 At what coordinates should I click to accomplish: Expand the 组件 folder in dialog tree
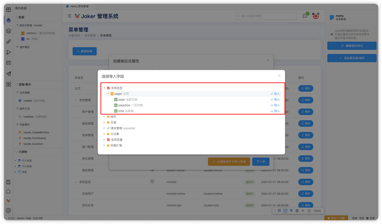click(x=104, y=117)
